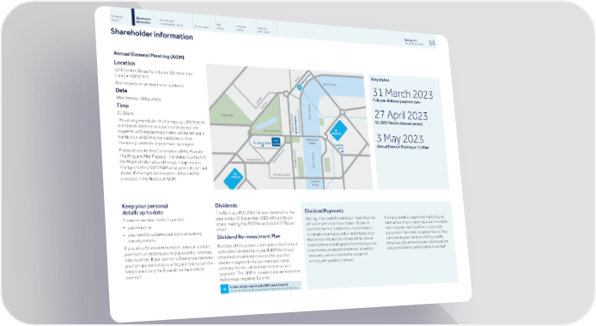Image resolution: width=596 pixels, height=326 pixels.
Task: Select the Shareholder information tab
Action: [x=143, y=20]
